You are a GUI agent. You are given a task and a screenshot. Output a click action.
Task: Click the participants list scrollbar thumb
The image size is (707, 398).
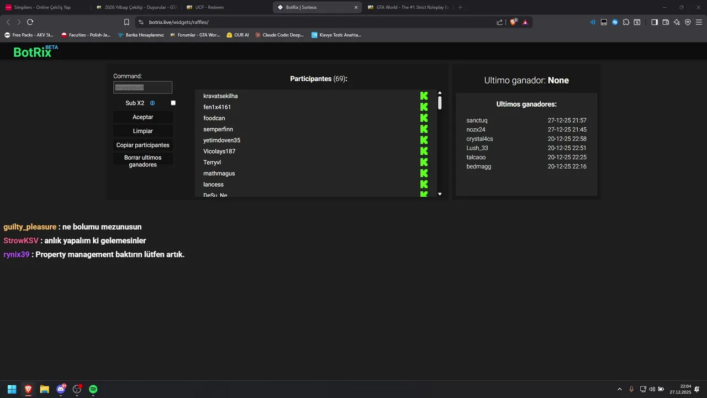[x=440, y=103]
